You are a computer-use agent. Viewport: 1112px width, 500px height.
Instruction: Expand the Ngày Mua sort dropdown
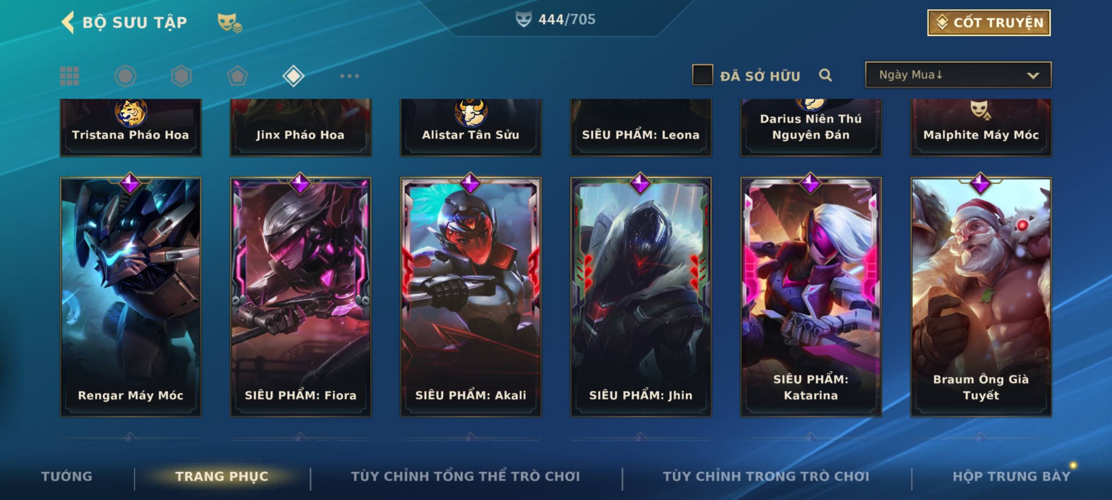pyautogui.click(x=958, y=75)
